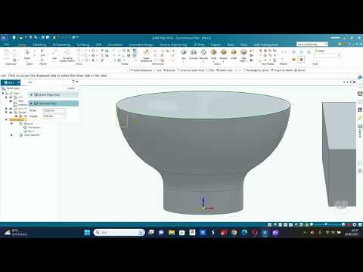This screenshot has height=272, width=363.
Task: Collapse the Synchronous node in PathFinder
Action: [x=6, y=120]
